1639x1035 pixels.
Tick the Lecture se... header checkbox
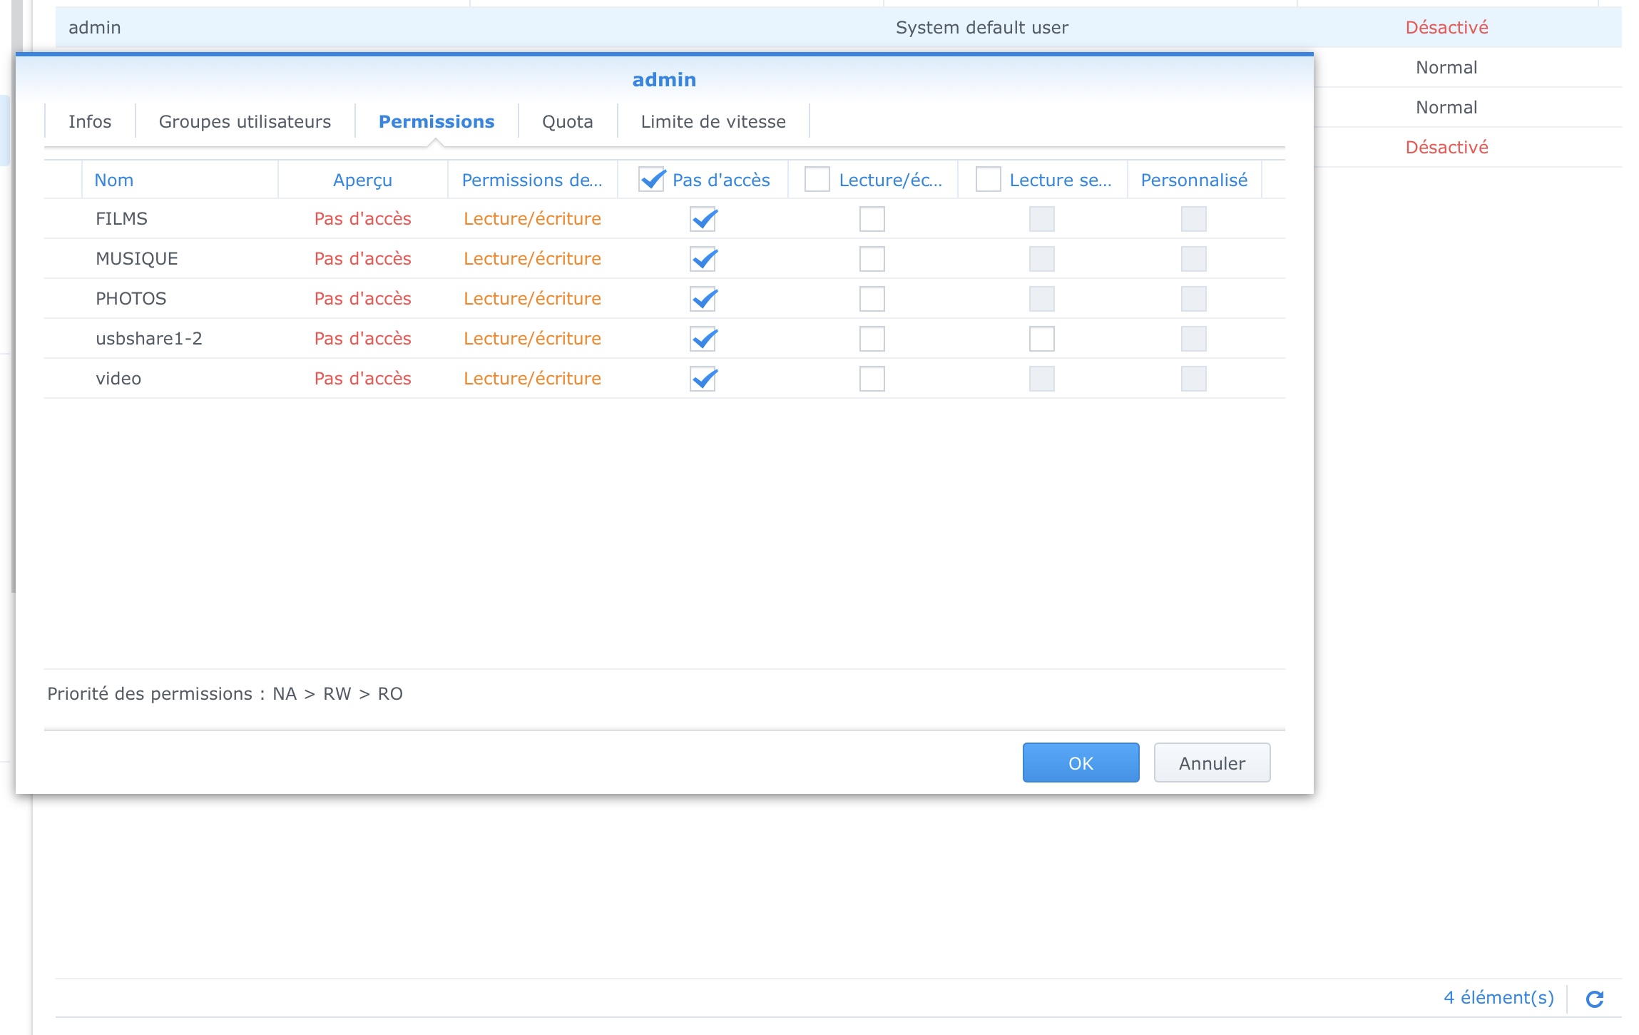988,180
